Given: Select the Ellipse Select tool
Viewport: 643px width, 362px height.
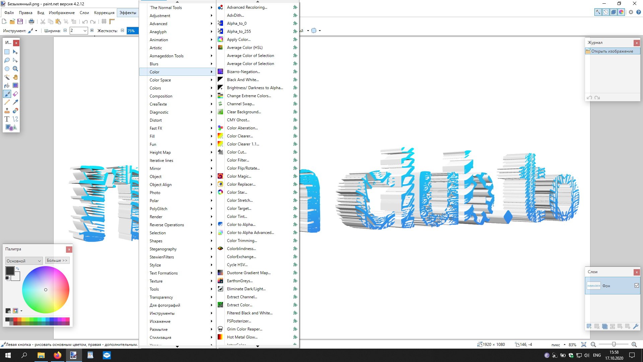Looking at the screenshot, I should [7, 69].
